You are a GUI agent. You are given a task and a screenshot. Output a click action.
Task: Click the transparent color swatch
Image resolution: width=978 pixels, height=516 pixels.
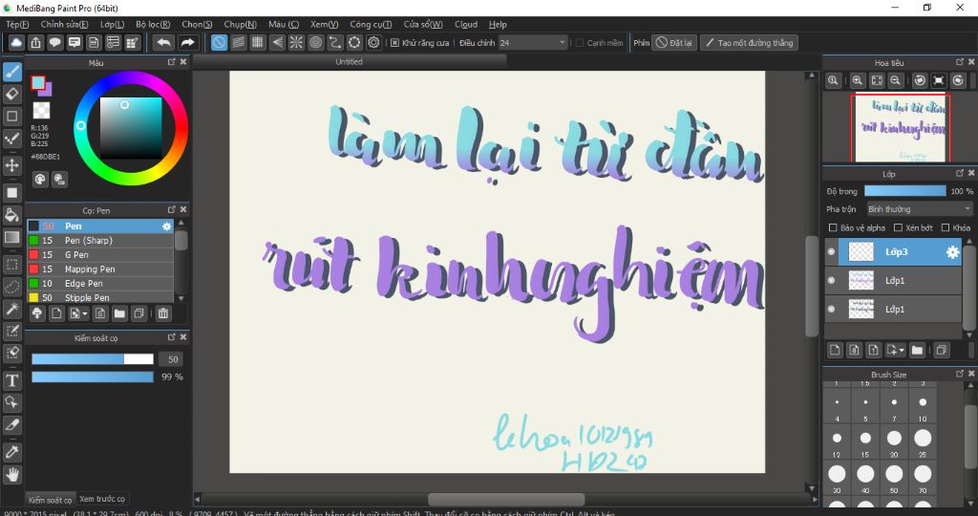coord(41,111)
